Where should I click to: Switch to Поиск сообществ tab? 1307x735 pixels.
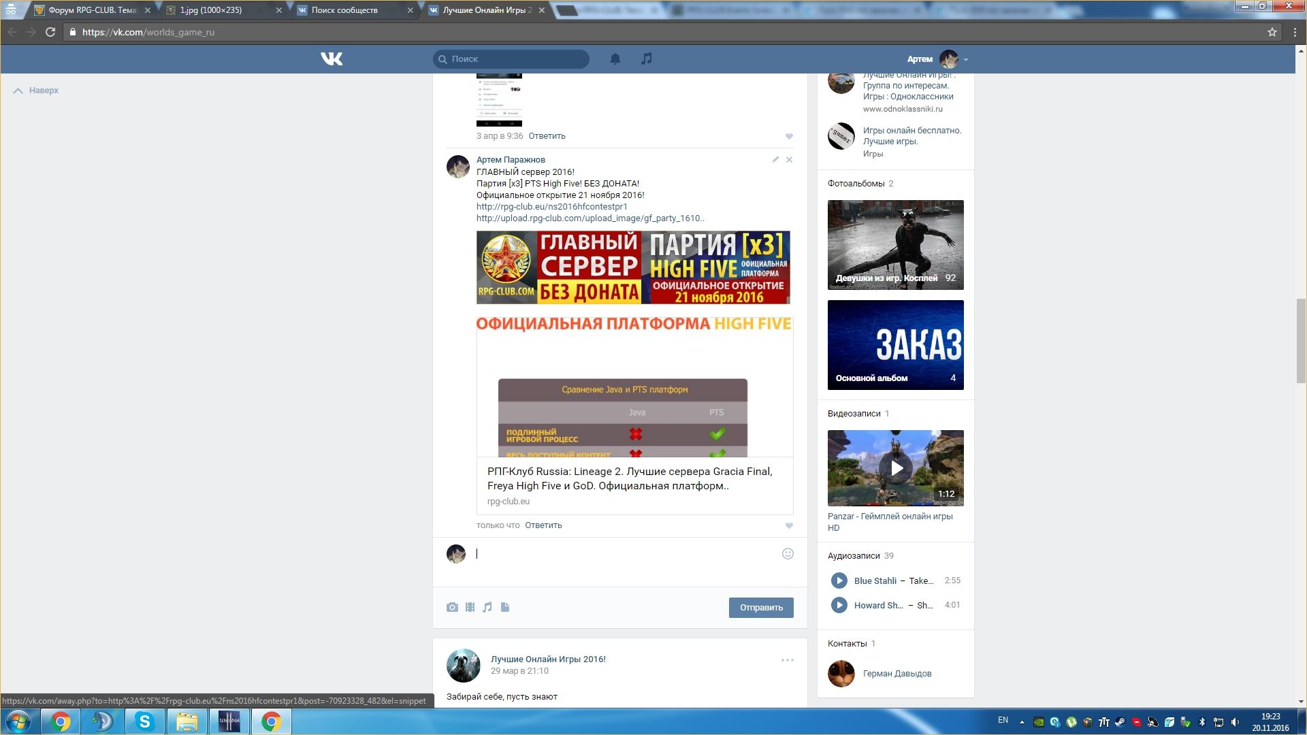tap(355, 10)
